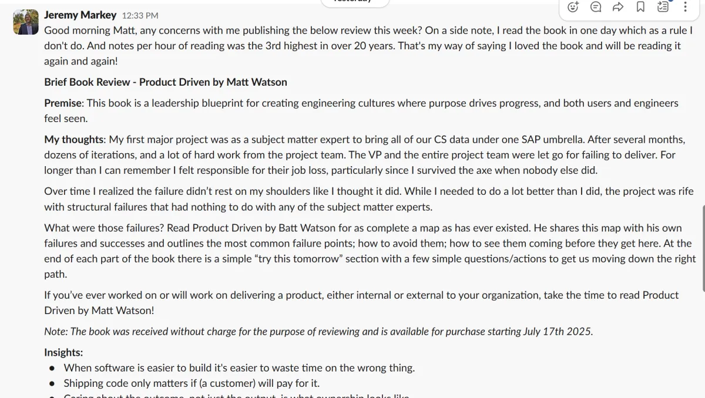Click the vertical scrollbar thumb
This screenshot has height=398, width=705.
tap(703, 248)
